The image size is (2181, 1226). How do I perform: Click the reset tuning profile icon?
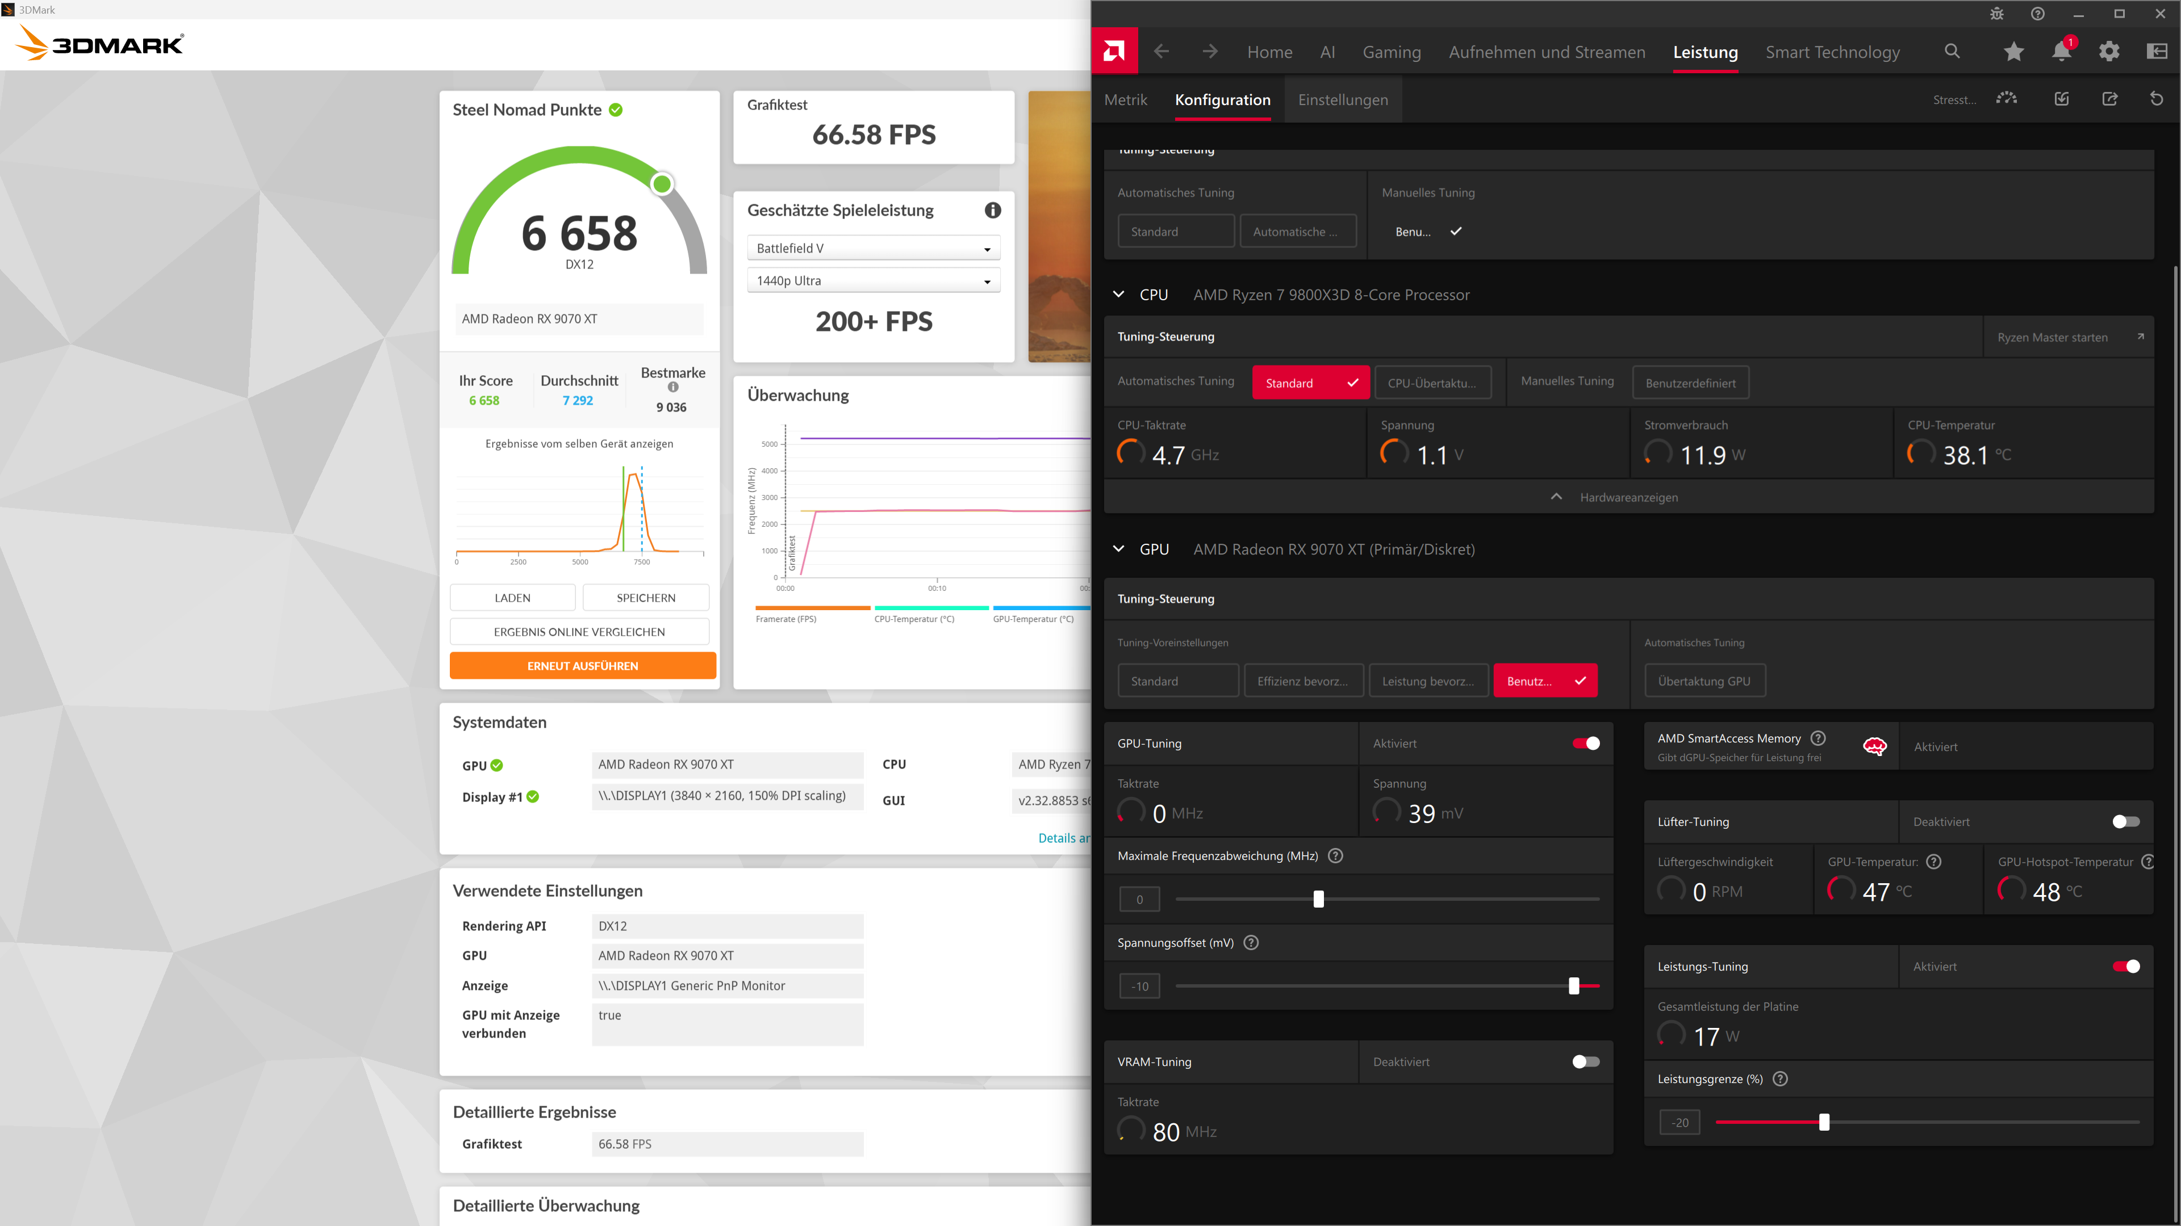click(2157, 99)
